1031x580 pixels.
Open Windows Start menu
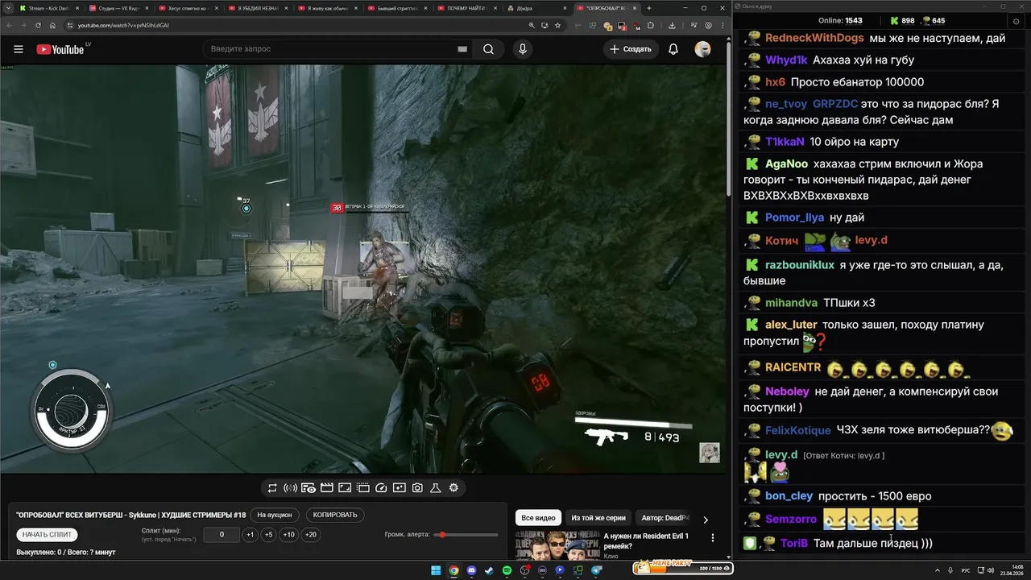[436, 570]
